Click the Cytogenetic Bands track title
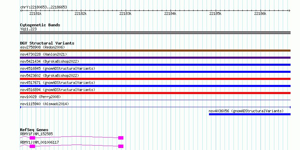This screenshot has height=150, width=300. click(40, 25)
